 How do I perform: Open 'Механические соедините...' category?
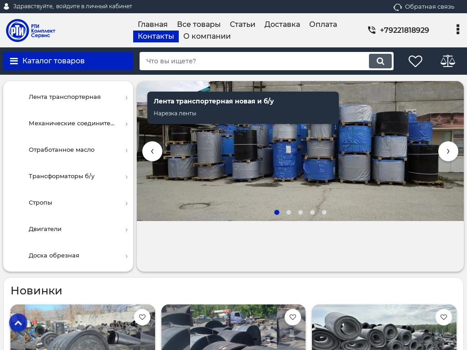[x=72, y=124]
